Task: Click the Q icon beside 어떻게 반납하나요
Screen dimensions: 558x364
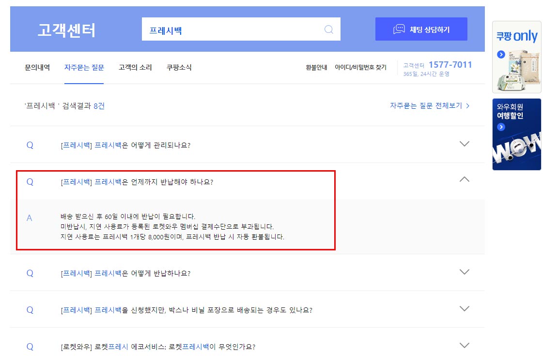Action: [30, 274]
